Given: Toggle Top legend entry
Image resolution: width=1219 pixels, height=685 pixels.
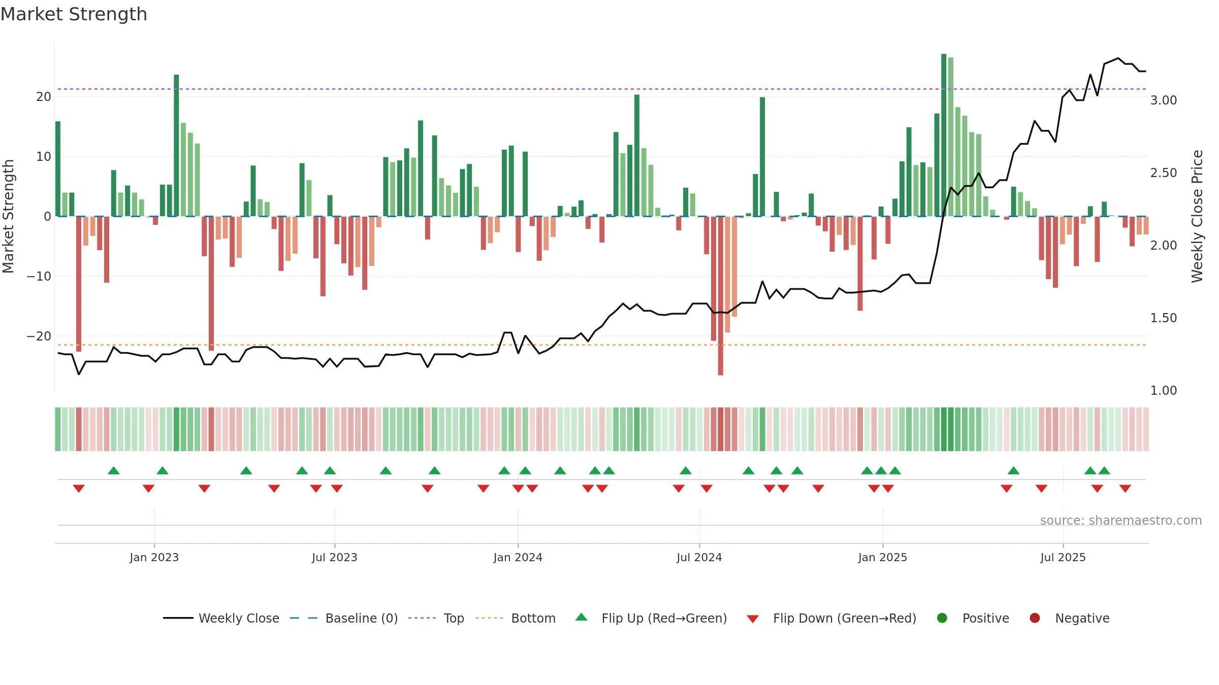Looking at the screenshot, I should coord(436,618).
